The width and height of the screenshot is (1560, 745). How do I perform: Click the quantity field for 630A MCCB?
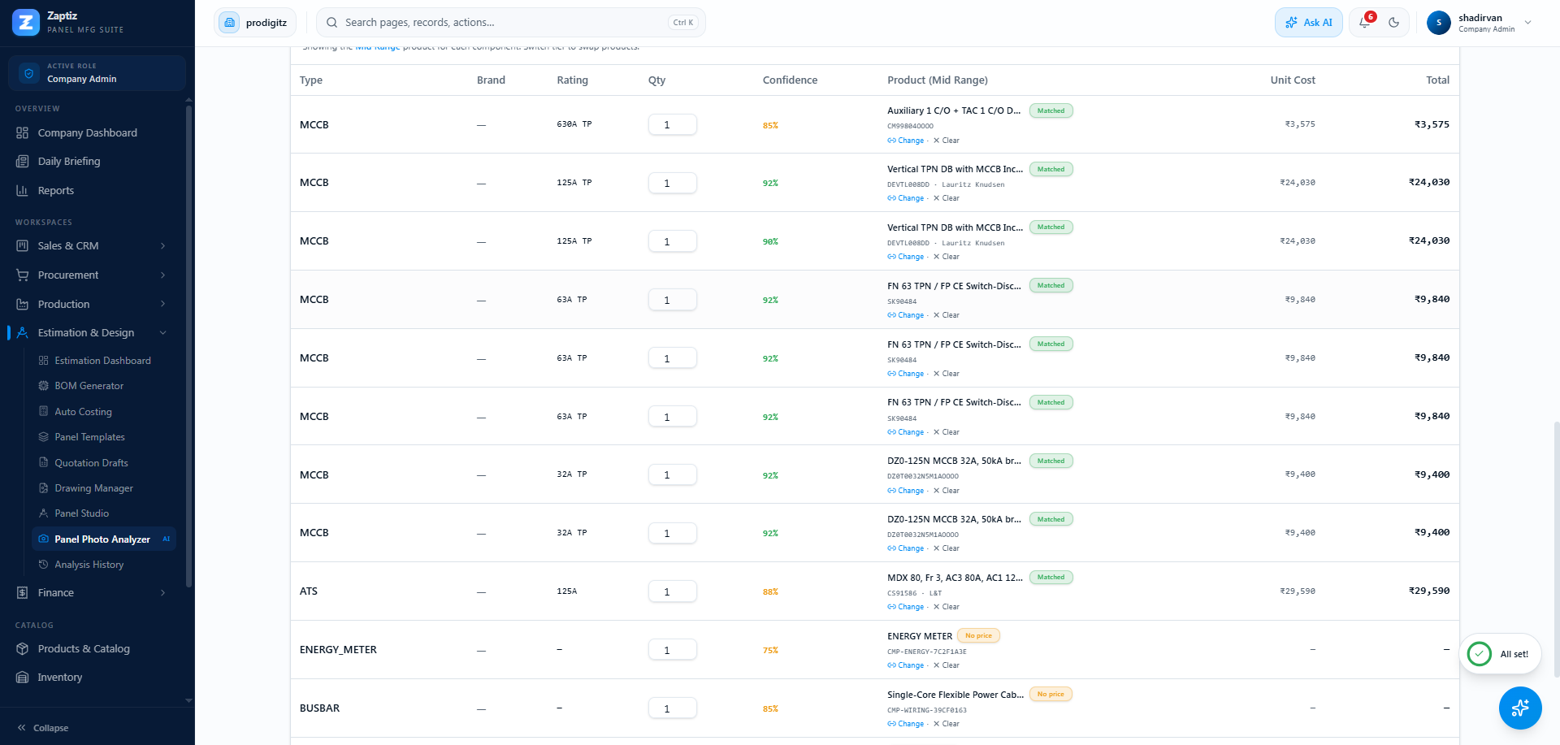[x=672, y=125]
